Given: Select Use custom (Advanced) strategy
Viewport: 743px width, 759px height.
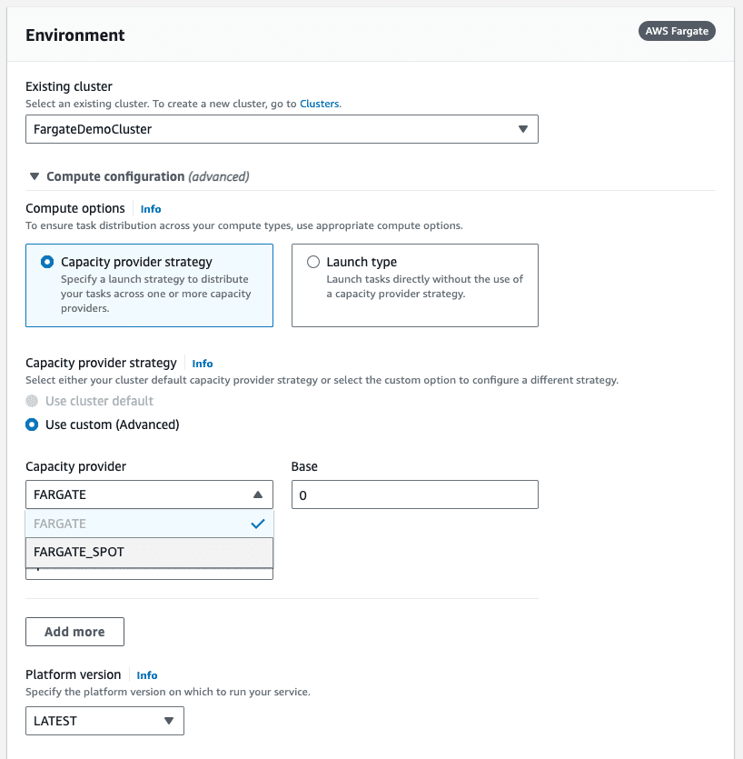Looking at the screenshot, I should coord(34,424).
